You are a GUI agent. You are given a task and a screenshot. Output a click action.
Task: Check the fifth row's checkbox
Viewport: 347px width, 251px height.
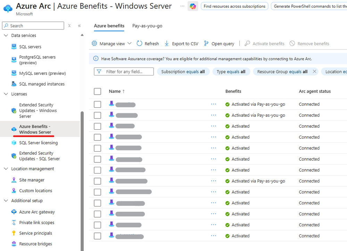pos(97,148)
